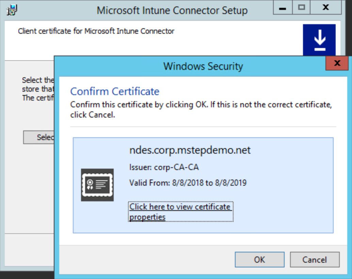Click the Confirm Certificate heading
The width and height of the screenshot is (352, 279).
point(115,91)
